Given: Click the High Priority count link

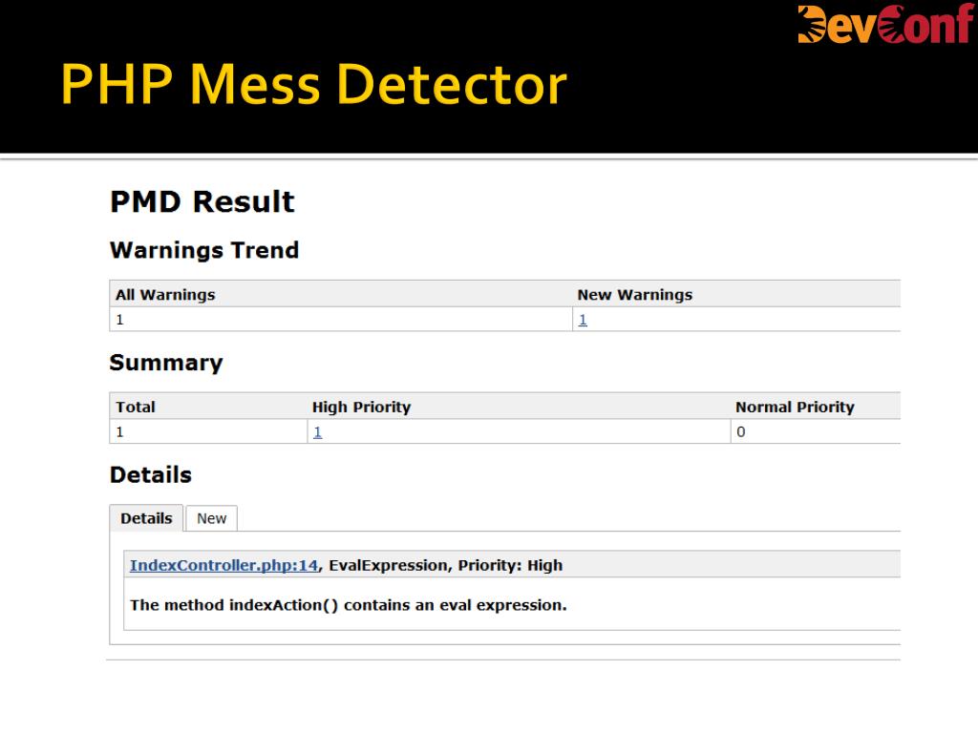Looking at the screenshot, I should [317, 432].
